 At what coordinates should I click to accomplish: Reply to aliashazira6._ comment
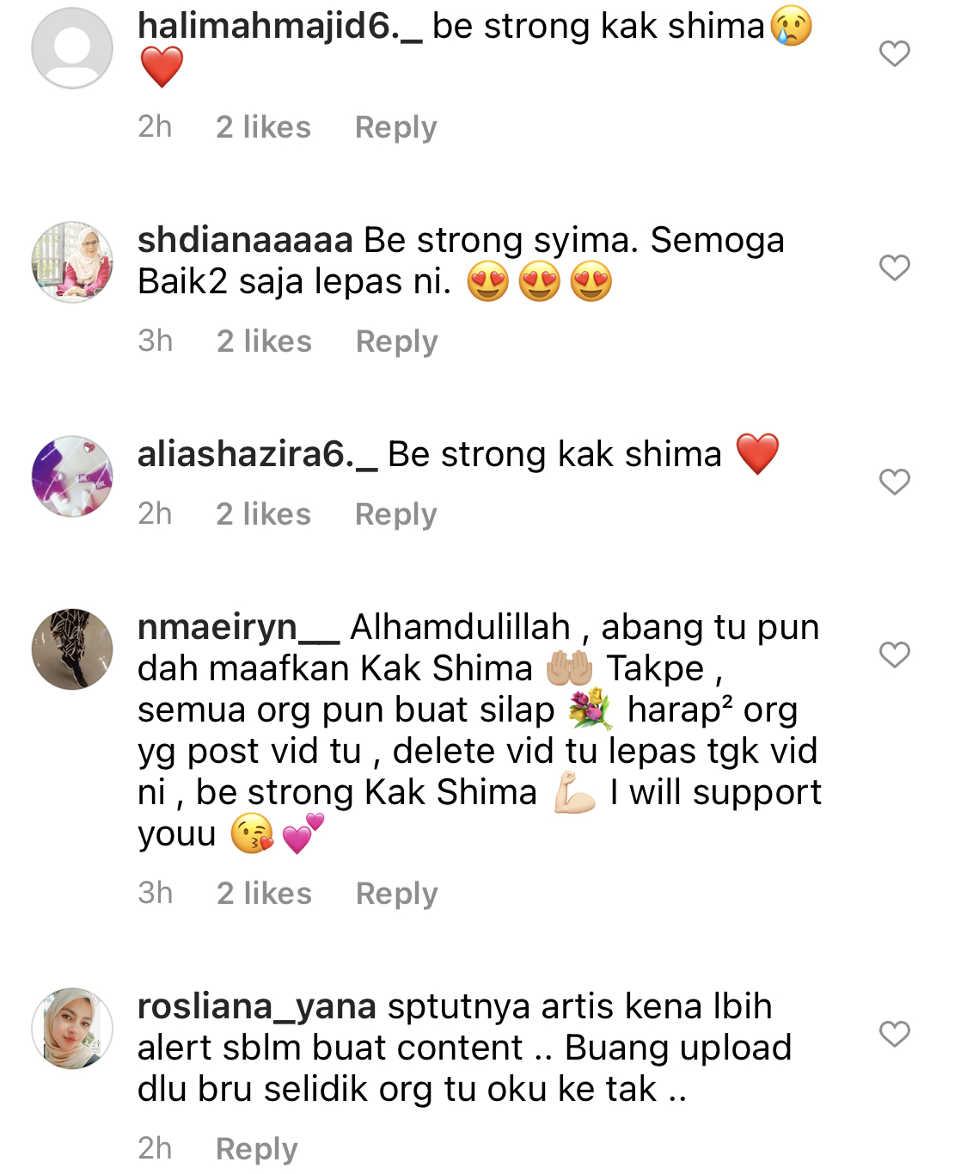coord(396,514)
